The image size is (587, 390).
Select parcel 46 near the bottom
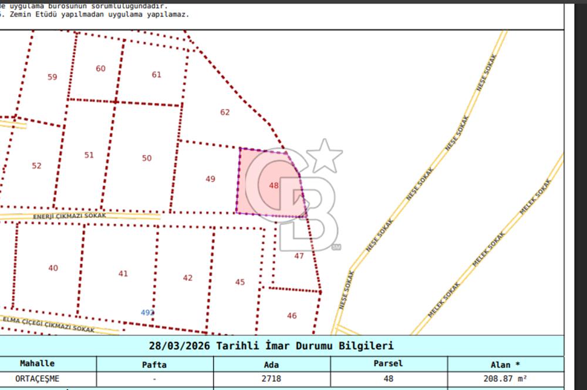tap(292, 314)
